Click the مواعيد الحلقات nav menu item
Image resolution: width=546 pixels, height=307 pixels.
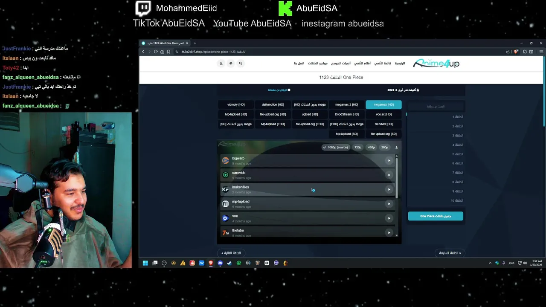tap(318, 64)
